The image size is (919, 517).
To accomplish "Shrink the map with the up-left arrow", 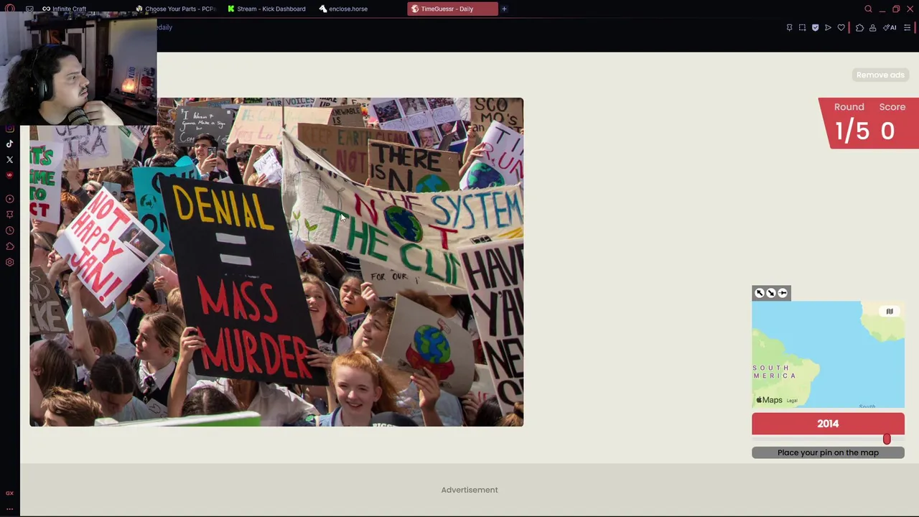I will (x=760, y=293).
